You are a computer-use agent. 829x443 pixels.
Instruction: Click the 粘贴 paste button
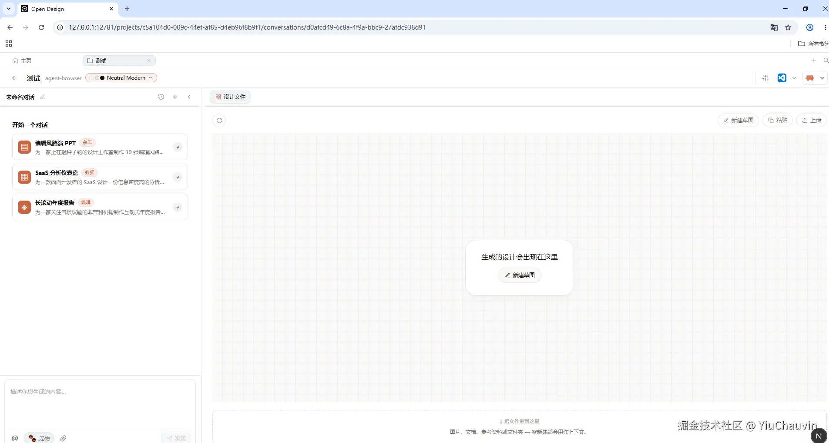point(778,121)
